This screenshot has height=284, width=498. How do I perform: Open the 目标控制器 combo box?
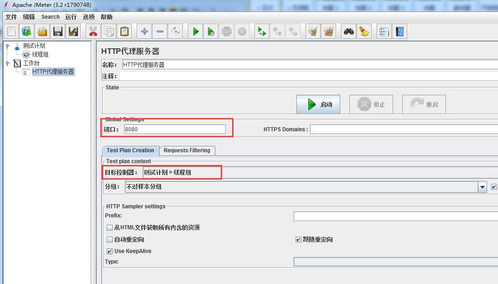(x=321, y=173)
